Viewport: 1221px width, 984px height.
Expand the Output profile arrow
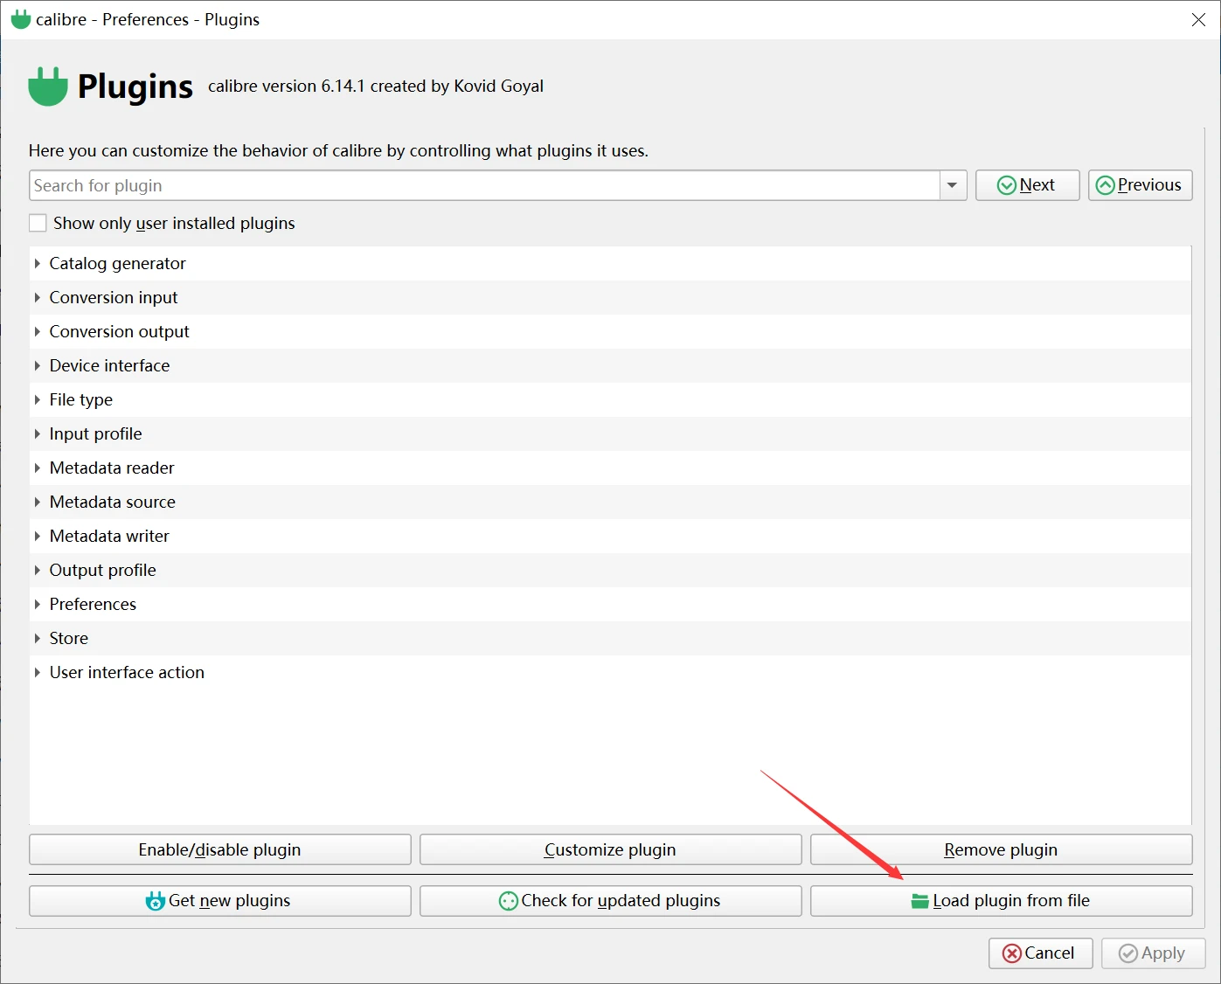tap(38, 570)
